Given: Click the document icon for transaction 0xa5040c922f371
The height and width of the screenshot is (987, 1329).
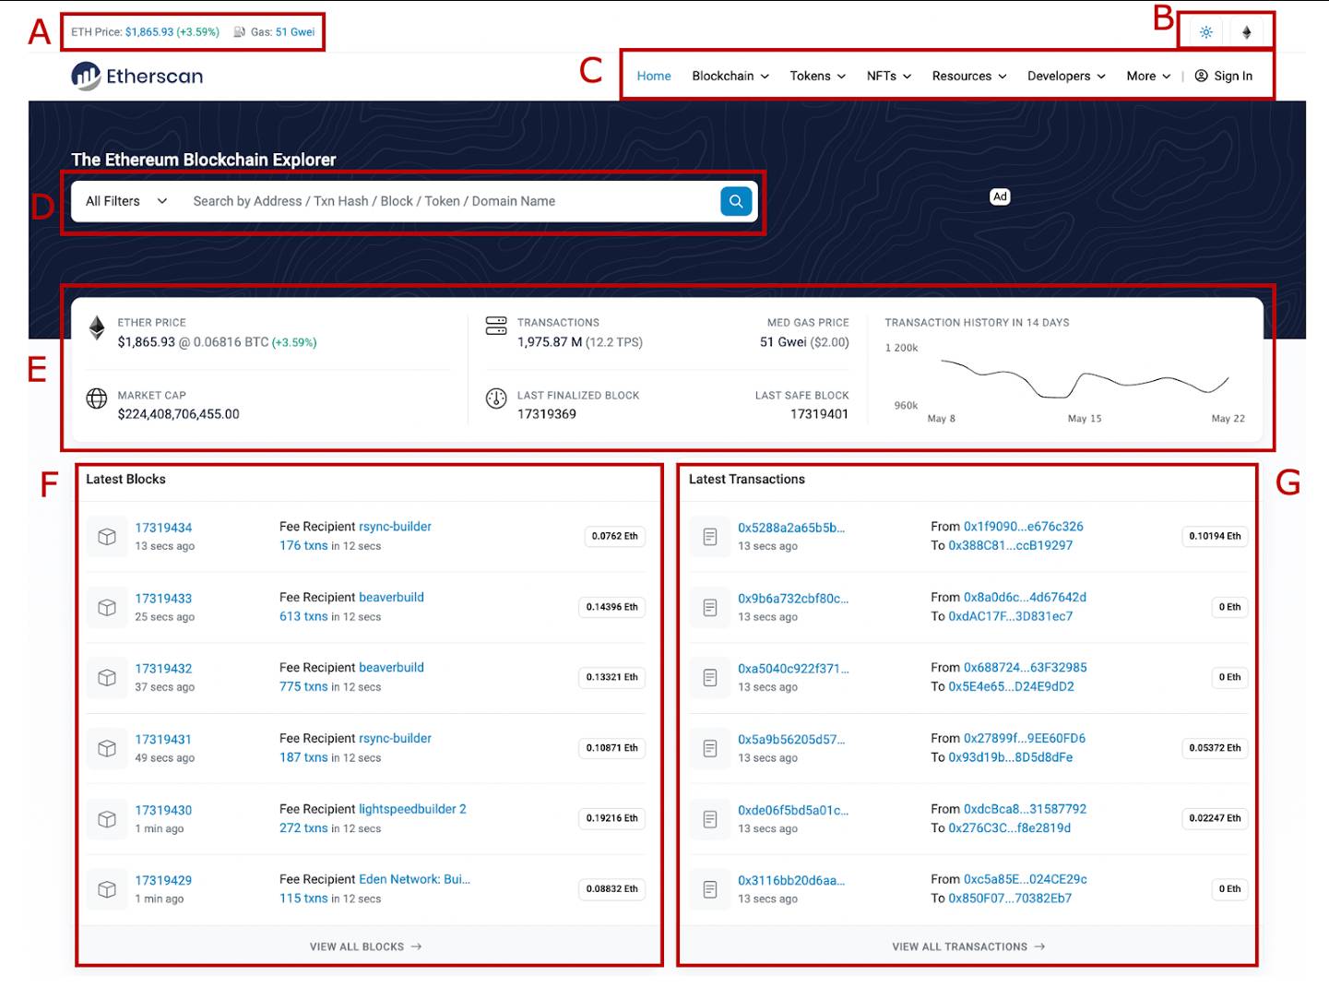Looking at the screenshot, I should 710,677.
